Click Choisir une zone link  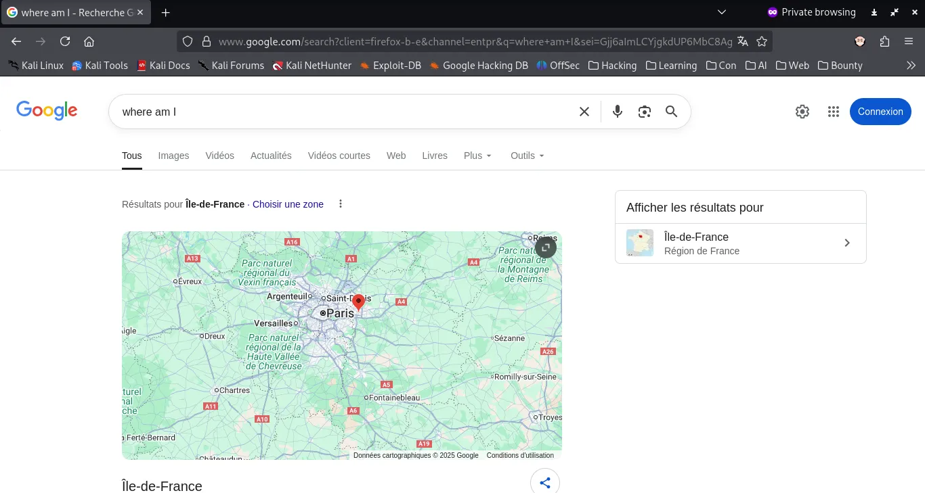click(288, 204)
